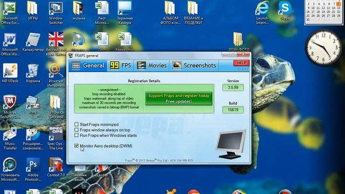Go to the Screenshots tab
This screenshot has width=345, height=194.
coord(194,66)
